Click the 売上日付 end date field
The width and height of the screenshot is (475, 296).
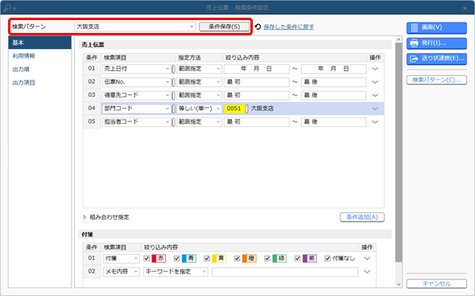coord(333,68)
